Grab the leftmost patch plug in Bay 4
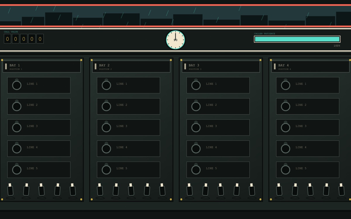 pyautogui.click(x=279, y=190)
